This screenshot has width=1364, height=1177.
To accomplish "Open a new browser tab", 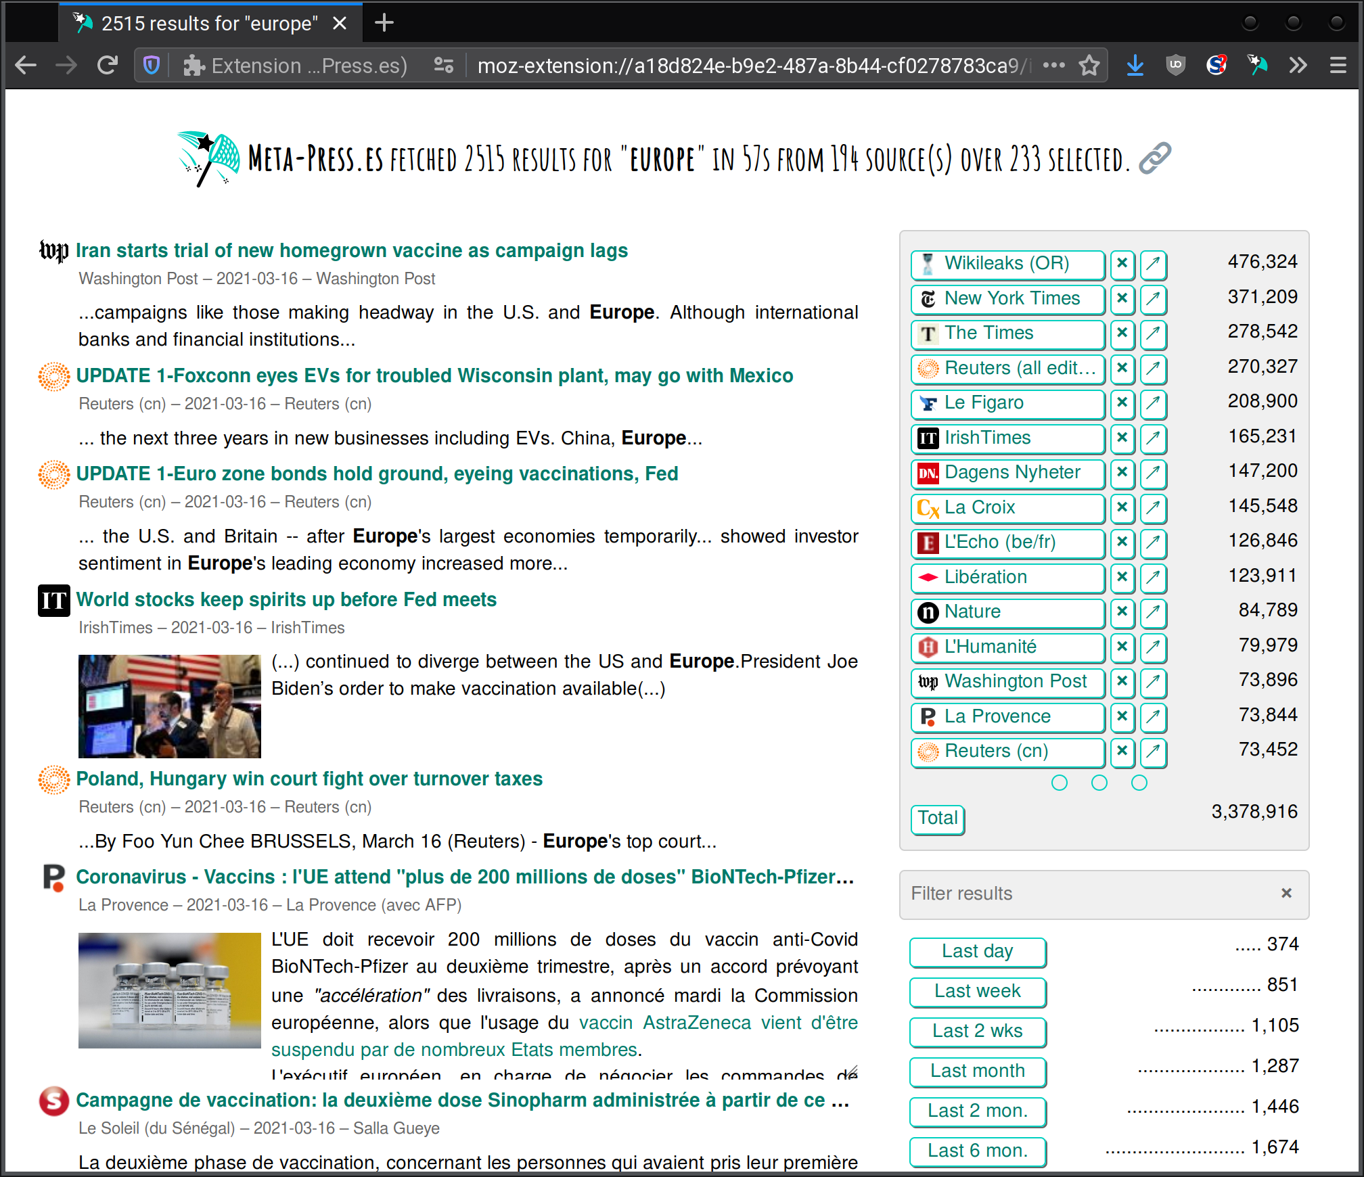I will (384, 23).
